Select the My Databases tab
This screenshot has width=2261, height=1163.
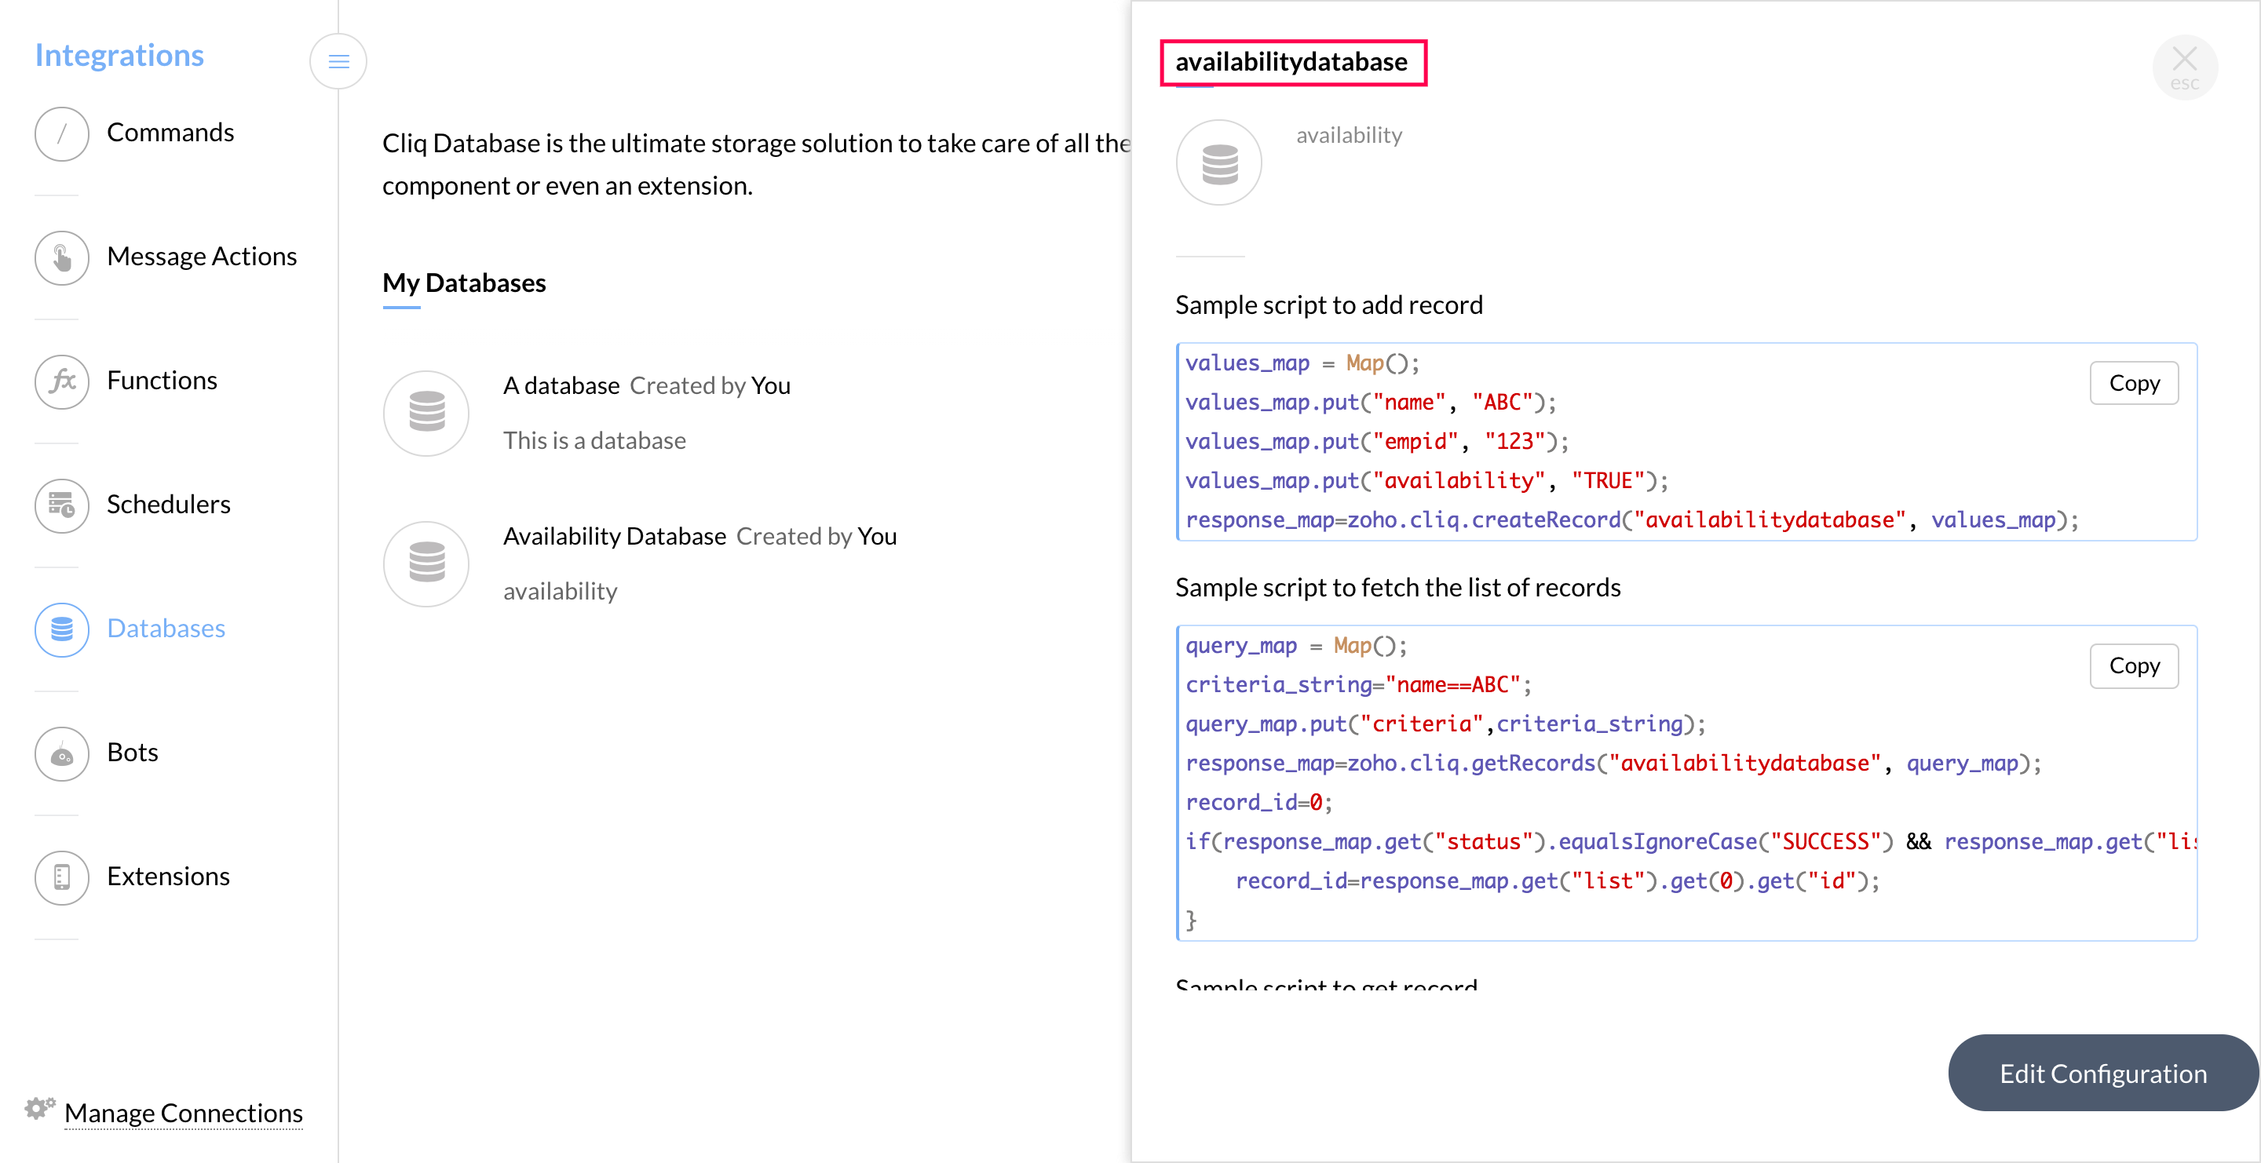463,283
